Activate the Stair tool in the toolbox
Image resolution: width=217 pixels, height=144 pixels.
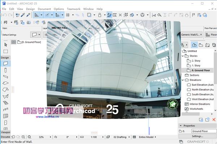(x=5, y=103)
